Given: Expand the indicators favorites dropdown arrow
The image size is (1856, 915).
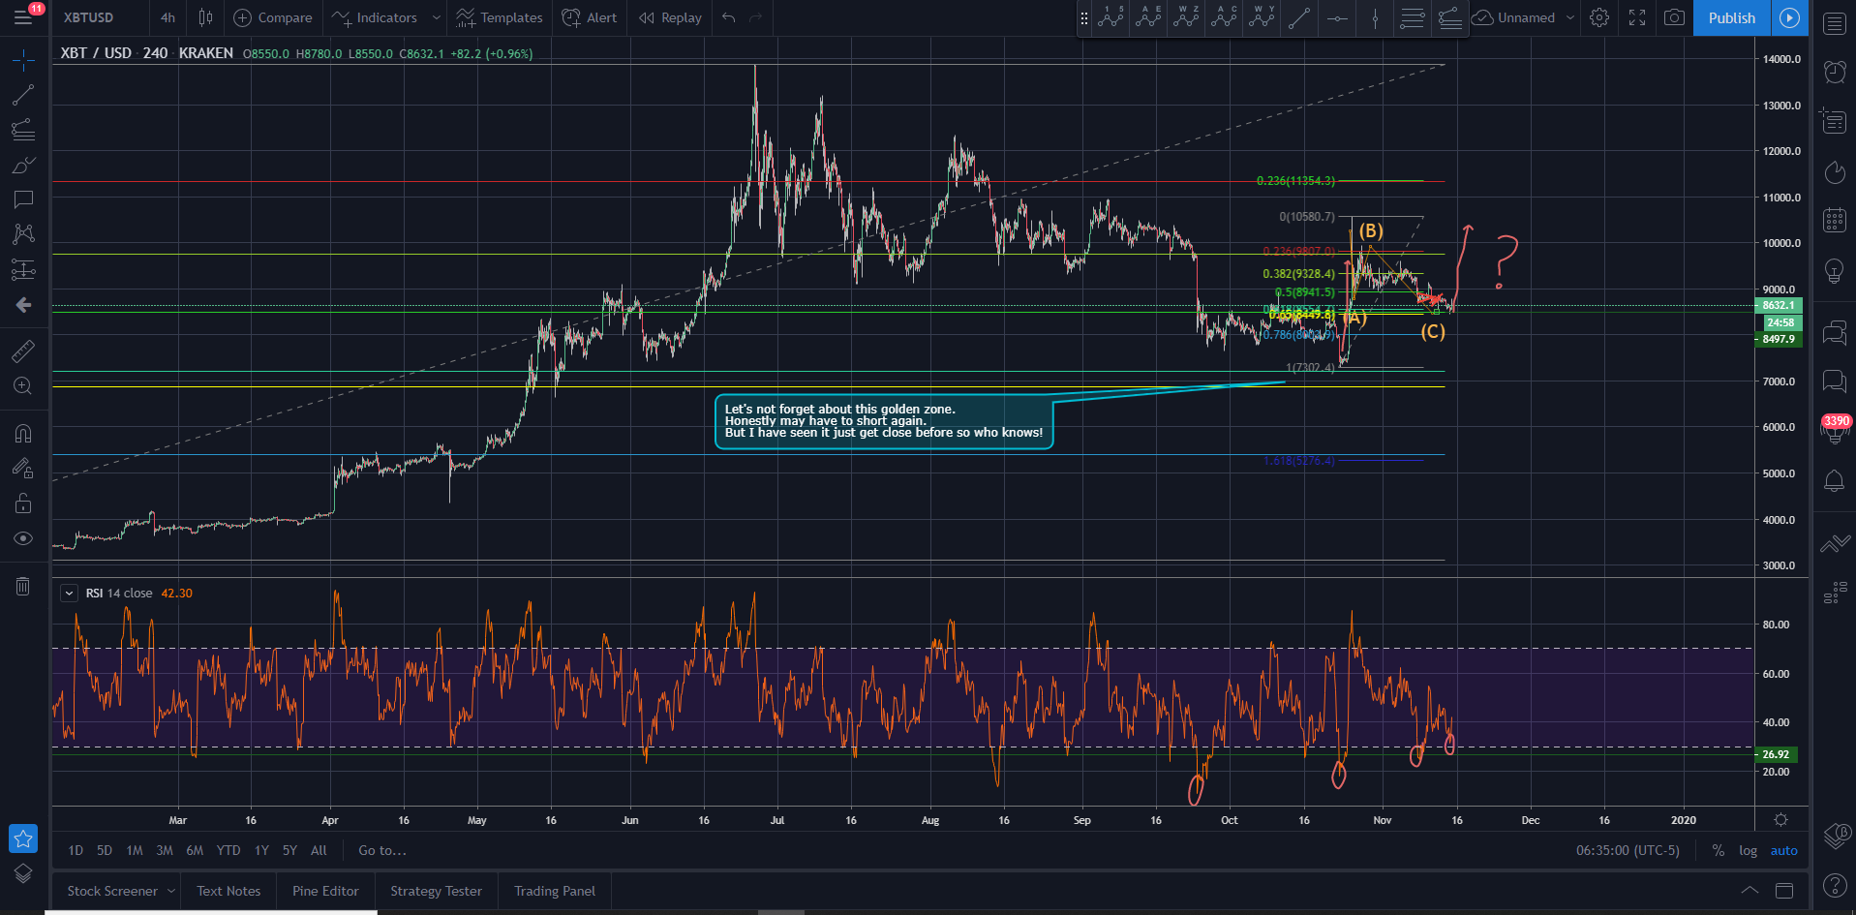Looking at the screenshot, I should pyautogui.click(x=437, y=17).
